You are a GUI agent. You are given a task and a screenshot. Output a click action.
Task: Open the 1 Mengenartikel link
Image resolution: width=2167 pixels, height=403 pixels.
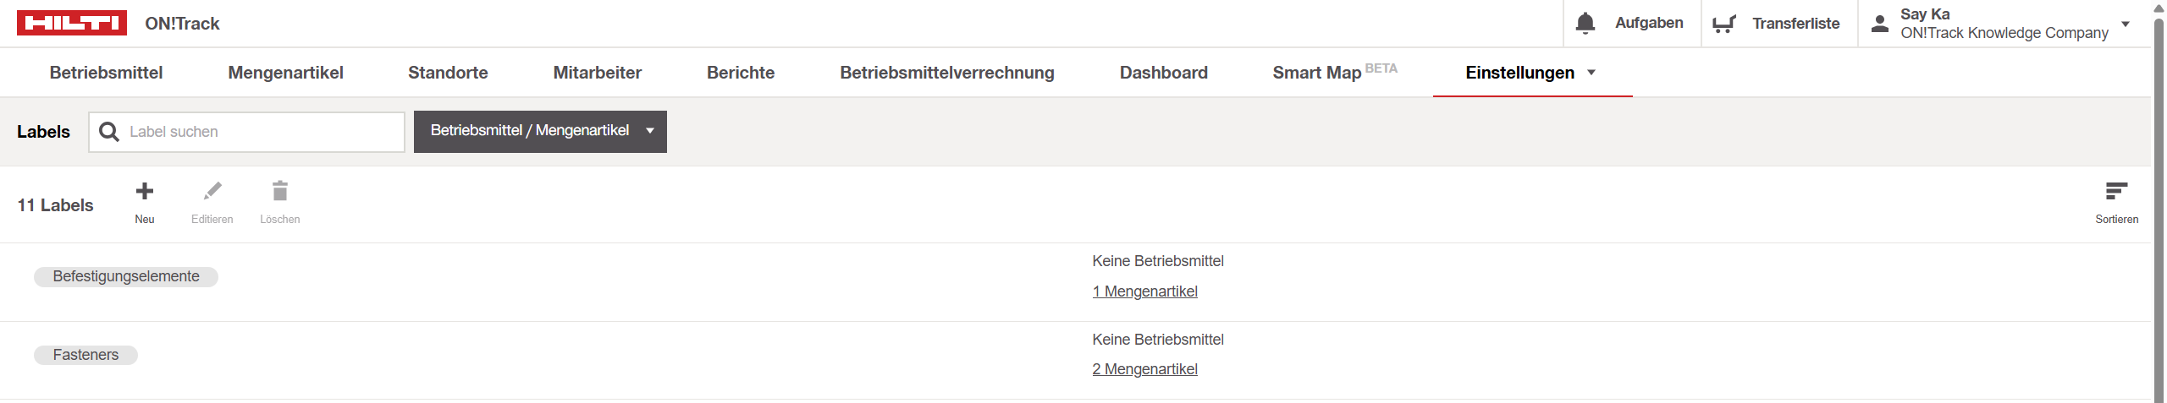pos(1144,291)
